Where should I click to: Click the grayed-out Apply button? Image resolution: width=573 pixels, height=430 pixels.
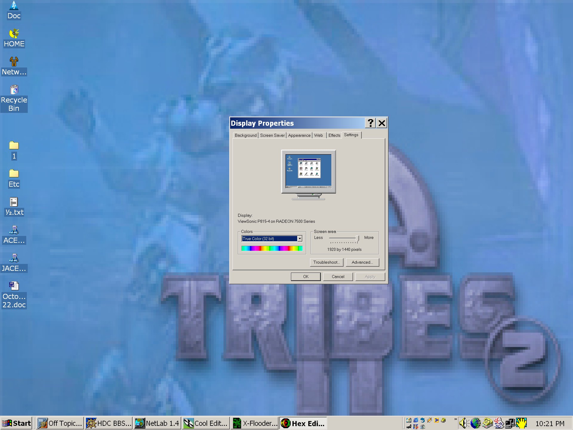tap(370, 277)
